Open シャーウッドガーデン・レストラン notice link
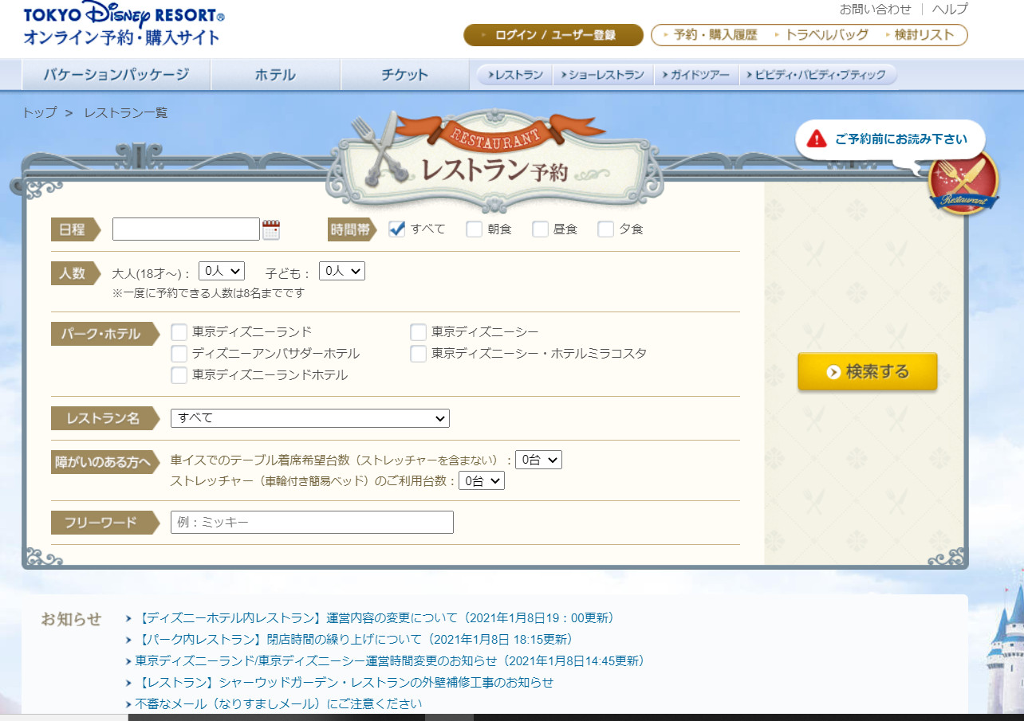 [x=345, y=683]
